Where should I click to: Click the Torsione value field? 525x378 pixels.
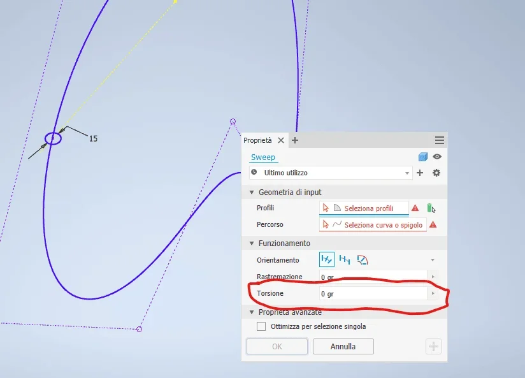[373, 294]
